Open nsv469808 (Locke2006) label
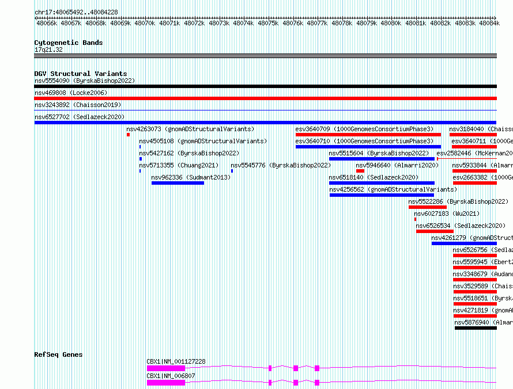The width and height of the screenshot is (513, 389). pos(71,93)
